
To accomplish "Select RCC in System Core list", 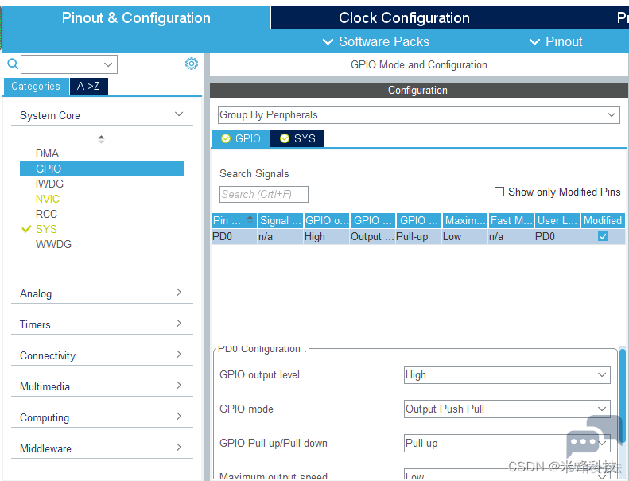I will [46, 214].
